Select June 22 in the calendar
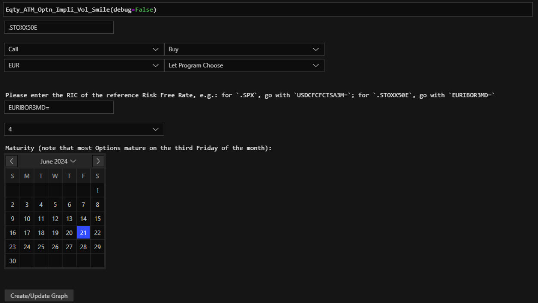The height and width of the screenshot is (303, 538). tap(97, 233)
